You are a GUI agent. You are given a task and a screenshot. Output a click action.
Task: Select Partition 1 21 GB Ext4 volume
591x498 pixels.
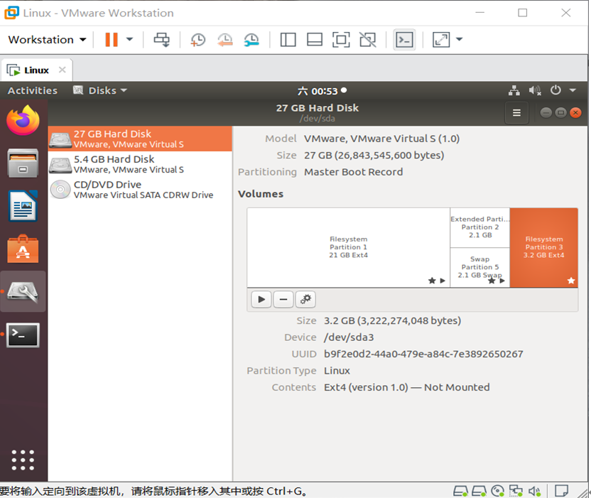click(x=348, y=247)
